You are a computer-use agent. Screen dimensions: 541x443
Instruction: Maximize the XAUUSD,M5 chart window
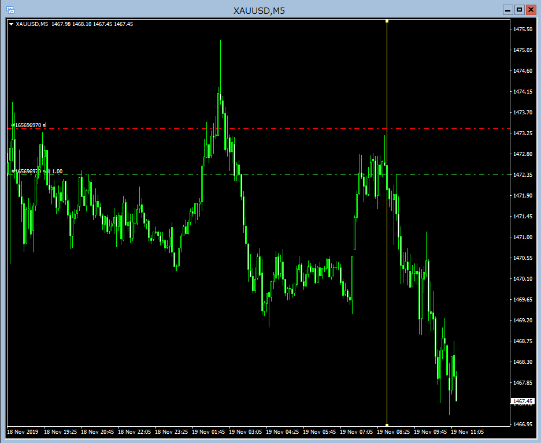(x=519, y=10)
